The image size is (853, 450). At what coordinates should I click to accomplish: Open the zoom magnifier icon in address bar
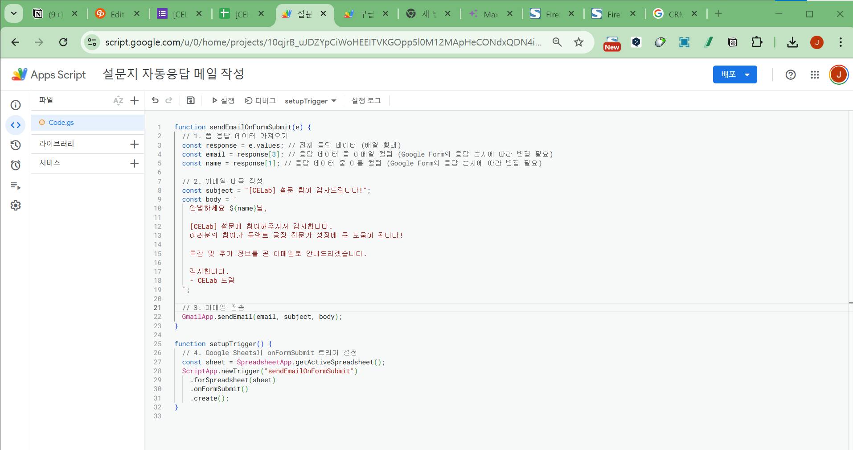[x=557, y=42]
